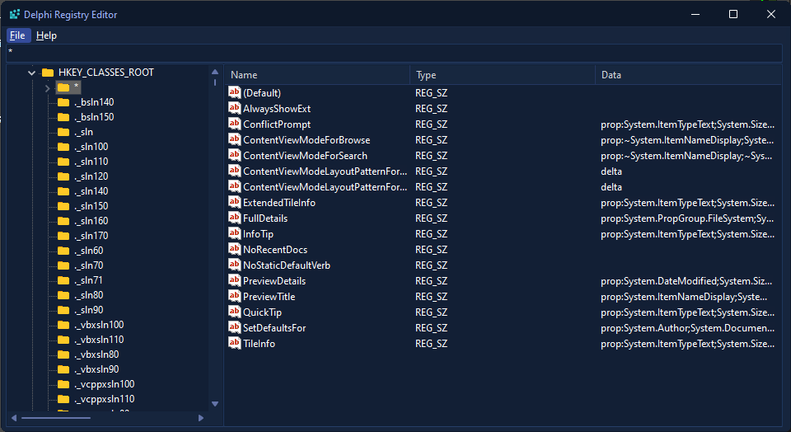Select the ._vbxsln110 key

pyautogui.click(x=99, y=340)
